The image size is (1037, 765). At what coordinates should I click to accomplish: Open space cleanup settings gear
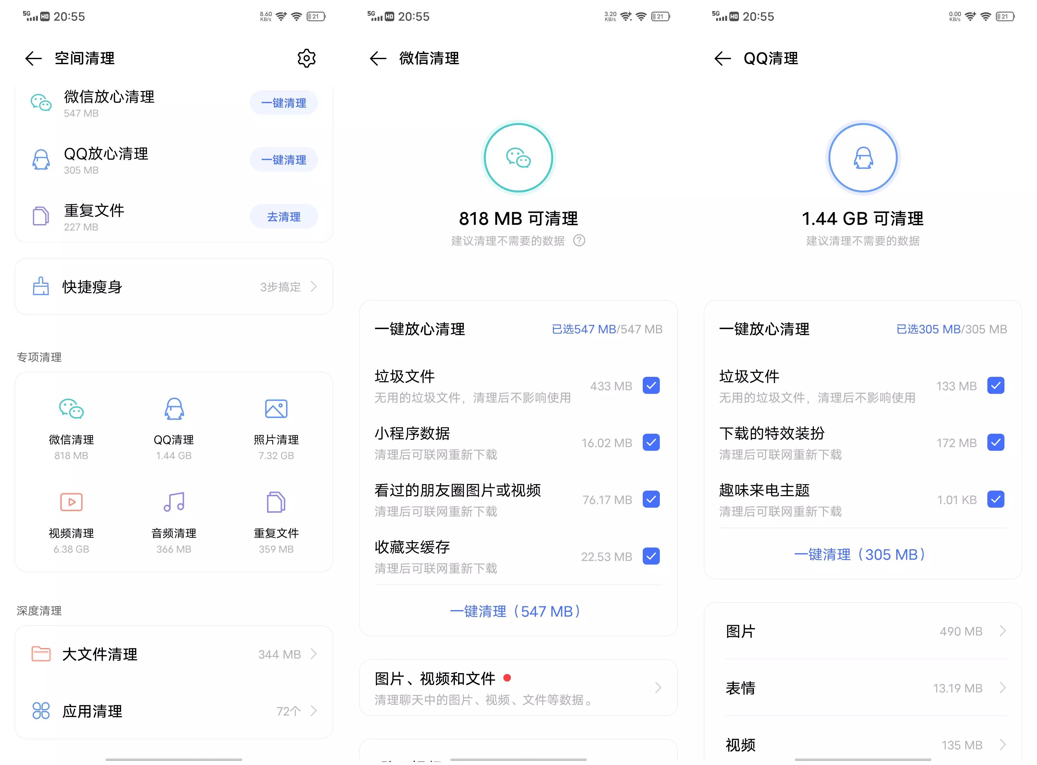306,58
